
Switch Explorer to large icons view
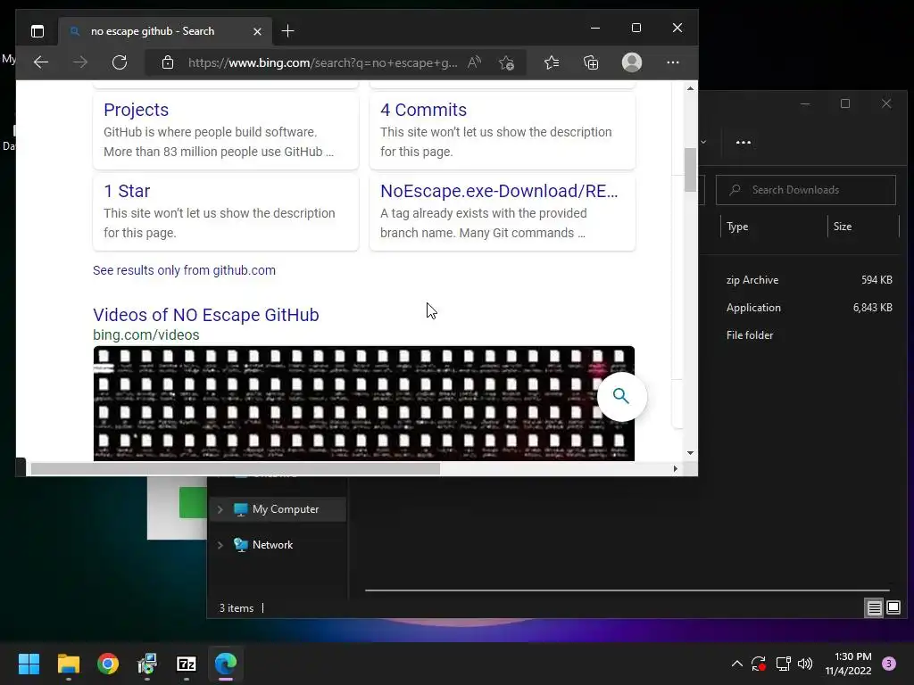coord(893,608)
